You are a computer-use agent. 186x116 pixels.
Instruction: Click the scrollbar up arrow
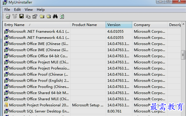point(183,24)
